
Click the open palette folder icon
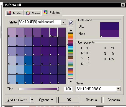click(x=71, y=22)
